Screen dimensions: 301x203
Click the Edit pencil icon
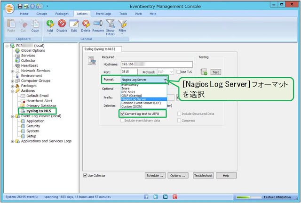[74, 24]
